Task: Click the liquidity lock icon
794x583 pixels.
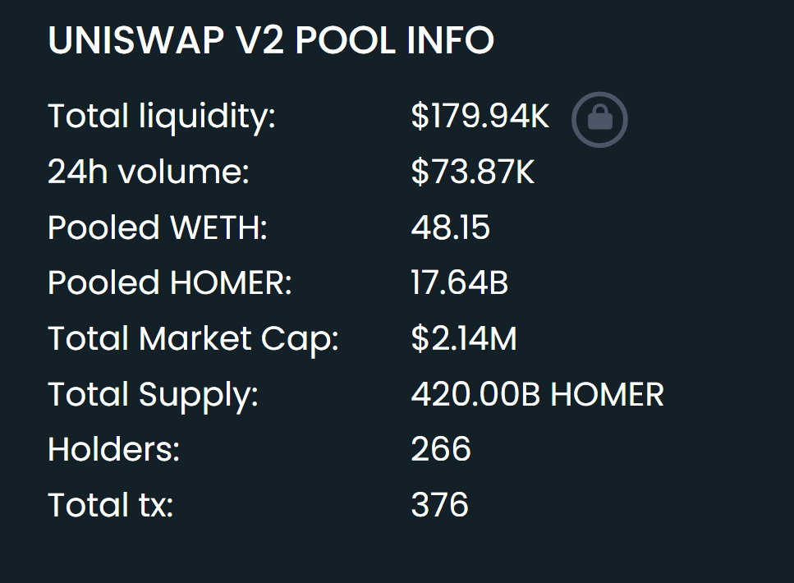Action: (x=599, y=120)
